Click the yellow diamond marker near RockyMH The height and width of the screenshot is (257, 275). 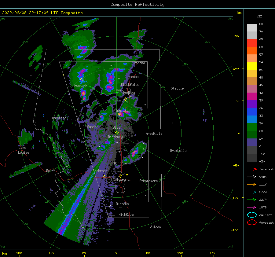82,80
